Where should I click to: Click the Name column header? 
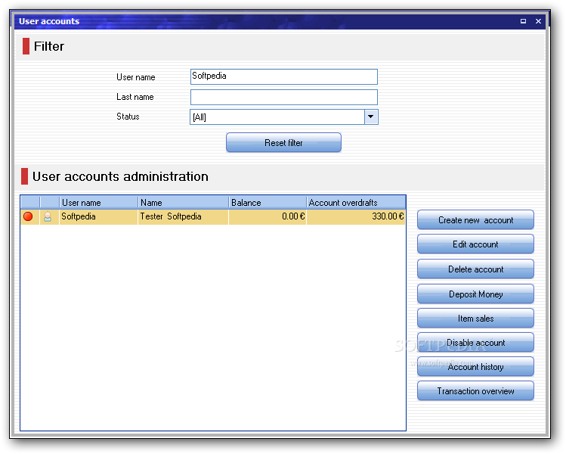[x=184, y=203]
